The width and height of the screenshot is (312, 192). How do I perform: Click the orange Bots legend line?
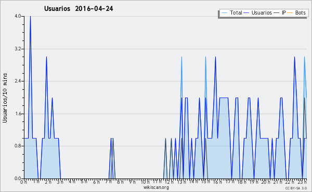tap(290, 13)
